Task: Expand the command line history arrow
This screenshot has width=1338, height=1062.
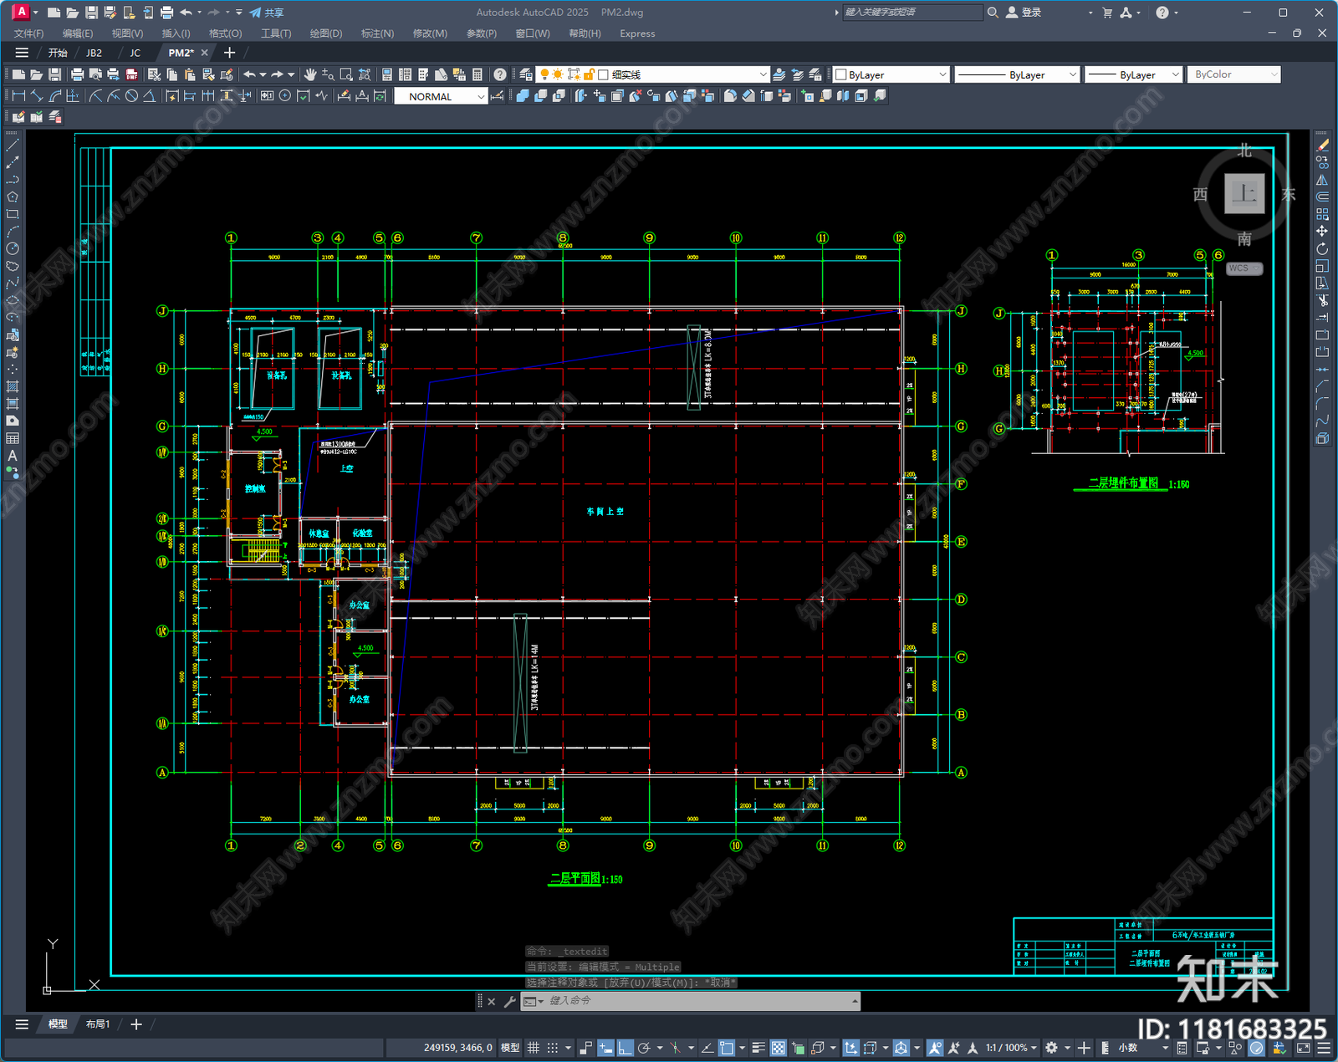Action: pyautogui.click(x=854, y=1001)
